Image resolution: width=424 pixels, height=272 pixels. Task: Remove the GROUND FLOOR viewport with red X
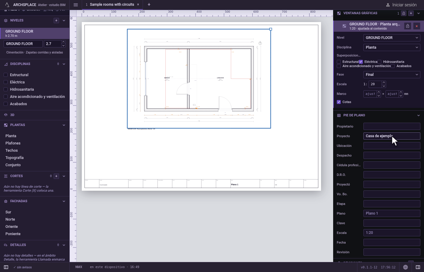pos(417,26)
